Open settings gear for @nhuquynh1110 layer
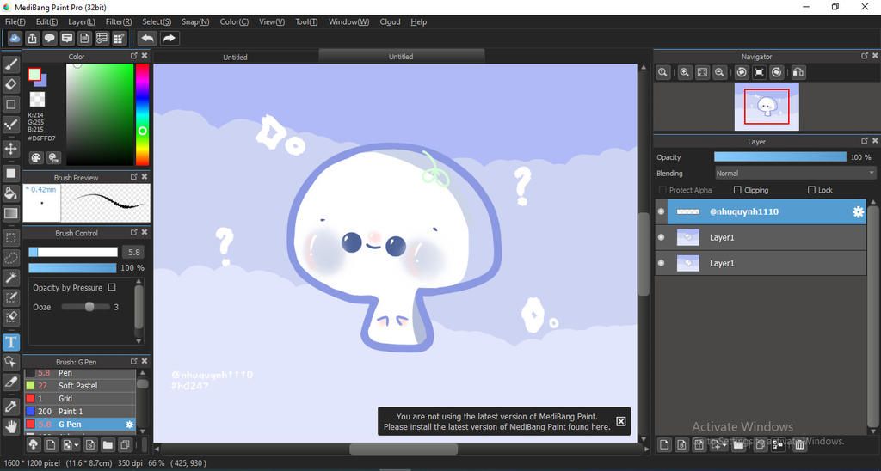This screenshot has height=471, width=881. click(x=858, y=212)
